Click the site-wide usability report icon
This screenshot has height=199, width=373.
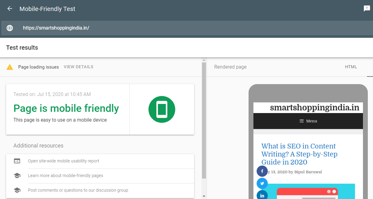point(17,161)
